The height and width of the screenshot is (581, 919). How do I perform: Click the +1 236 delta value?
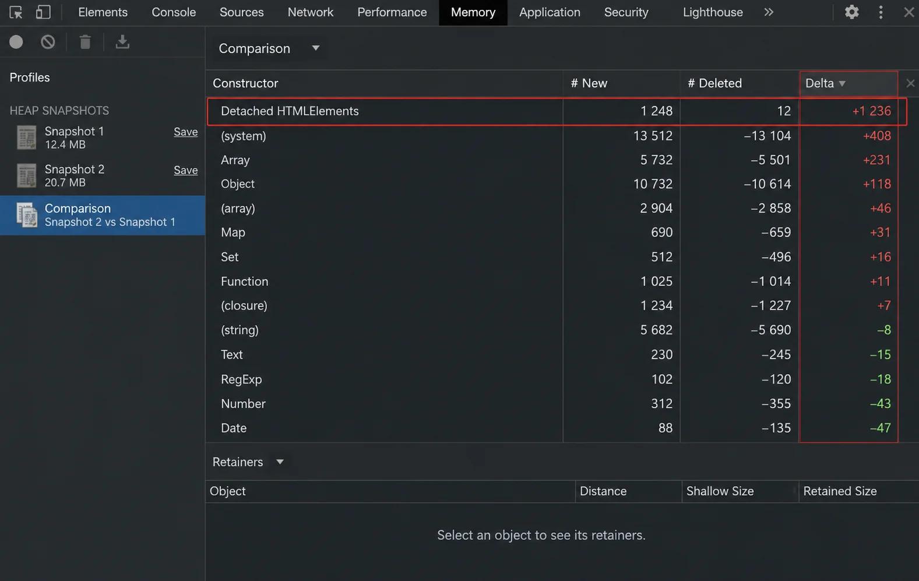click(871, 111)
